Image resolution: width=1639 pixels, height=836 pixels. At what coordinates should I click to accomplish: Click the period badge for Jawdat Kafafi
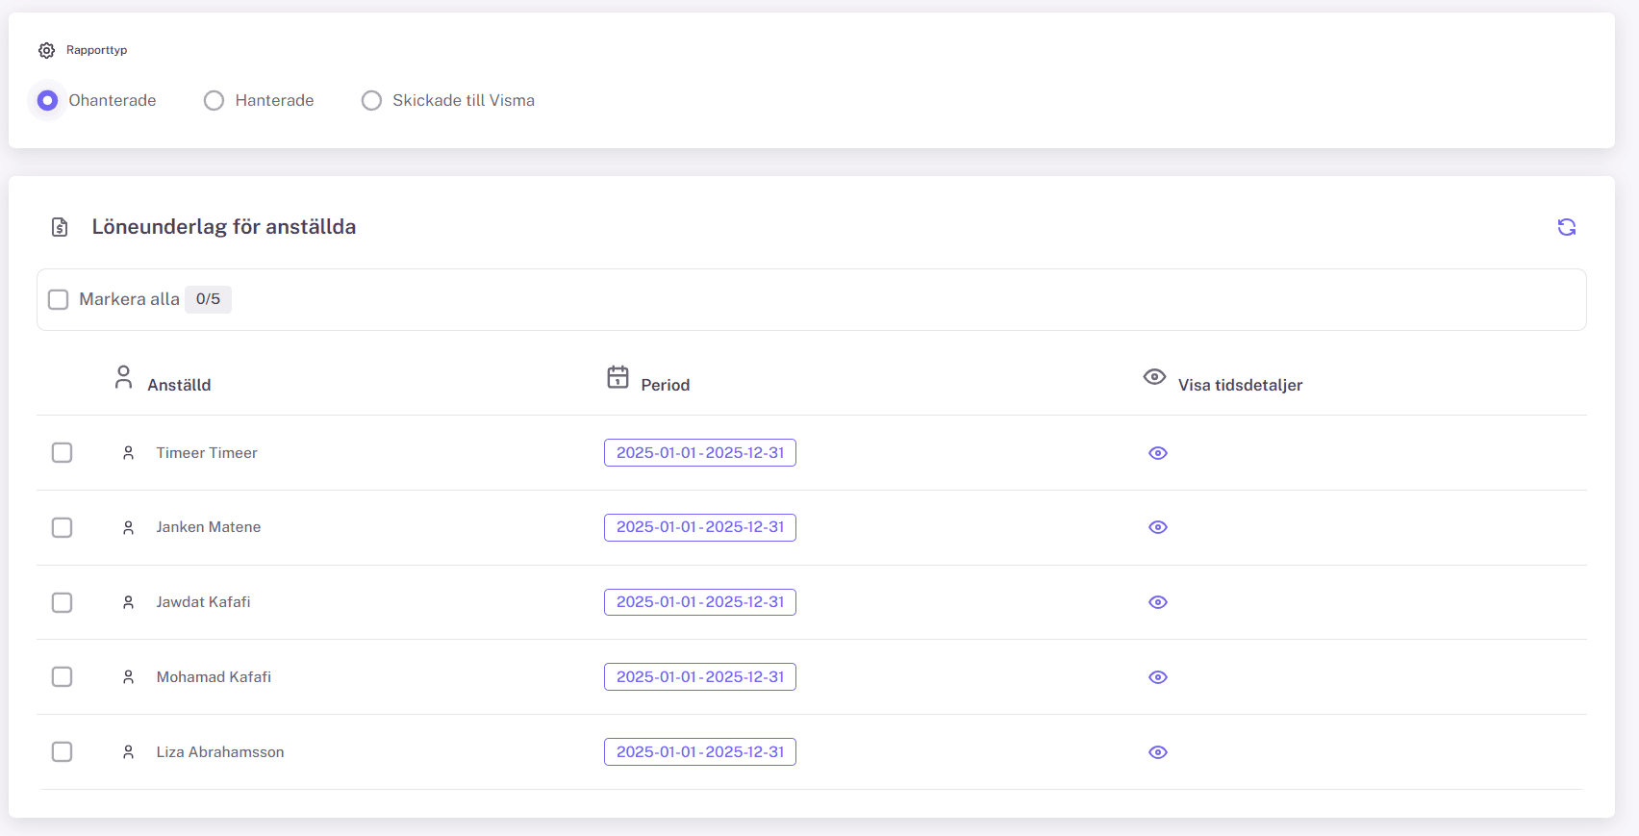point(699,602)
